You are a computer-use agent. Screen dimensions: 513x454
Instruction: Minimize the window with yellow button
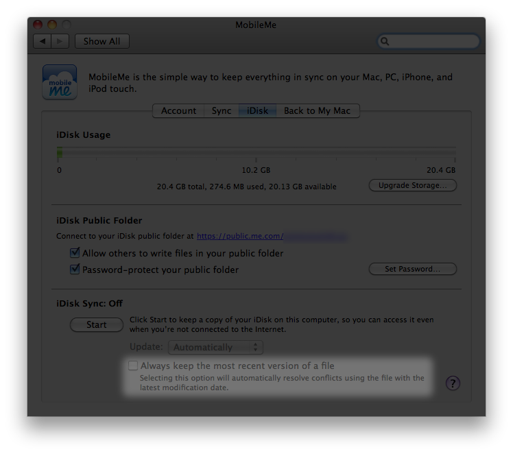coord(52,25)
